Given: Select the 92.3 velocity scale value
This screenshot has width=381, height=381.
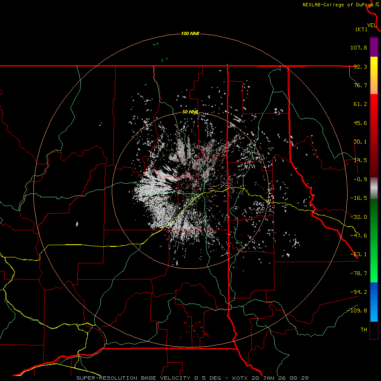Looking at the screenshot, I should [x=360, y=66].
